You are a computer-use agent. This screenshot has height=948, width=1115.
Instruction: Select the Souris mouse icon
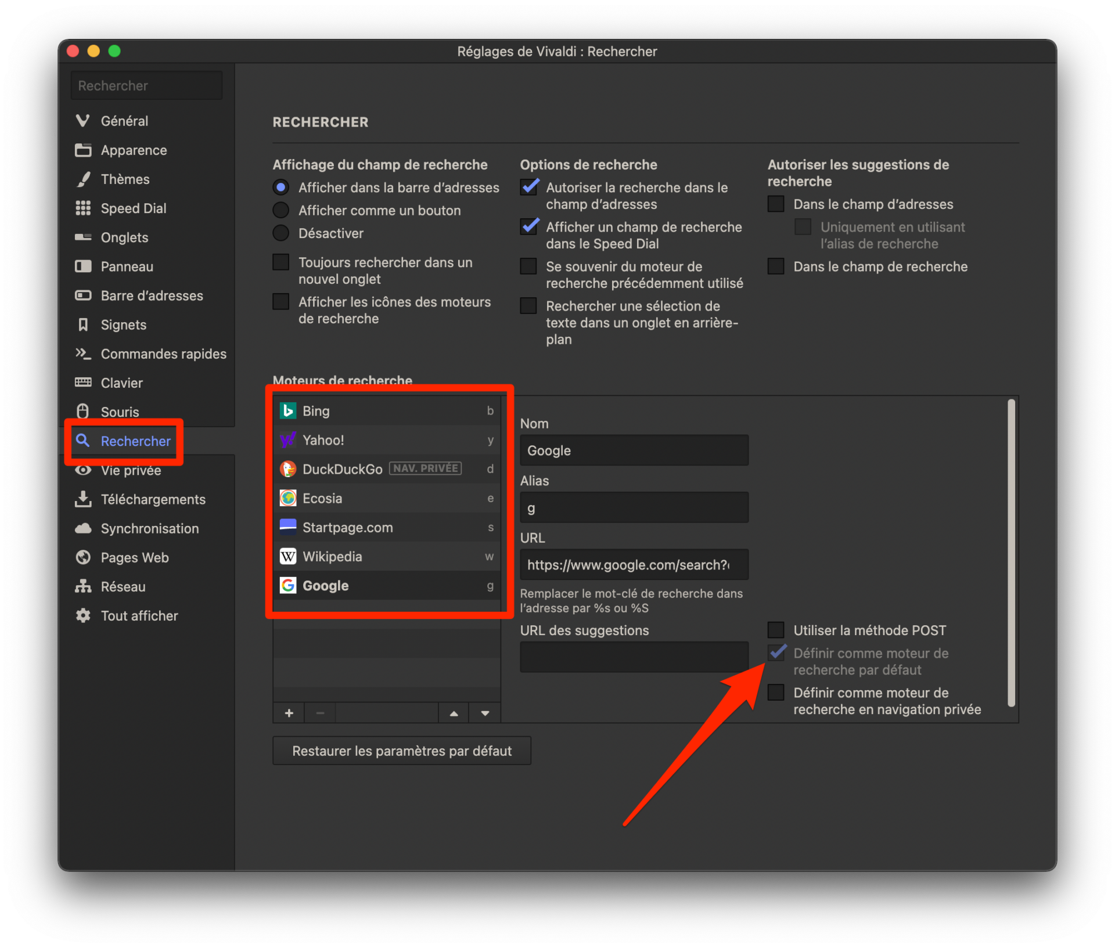[83, 411]
